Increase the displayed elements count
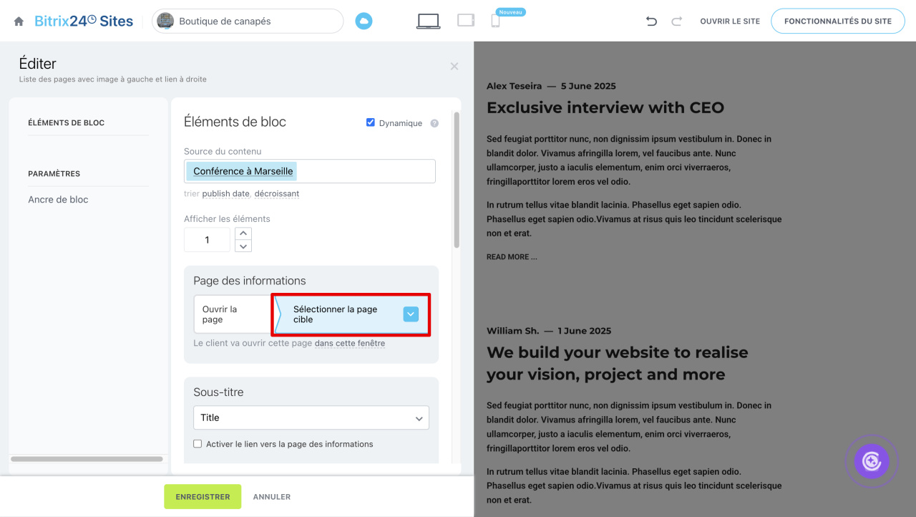This screenshot has height=517, width=916. 243,233
